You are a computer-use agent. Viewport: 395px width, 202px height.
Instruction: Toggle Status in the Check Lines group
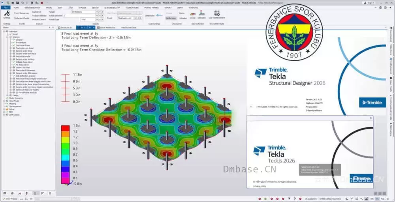(x=181, y=13)
